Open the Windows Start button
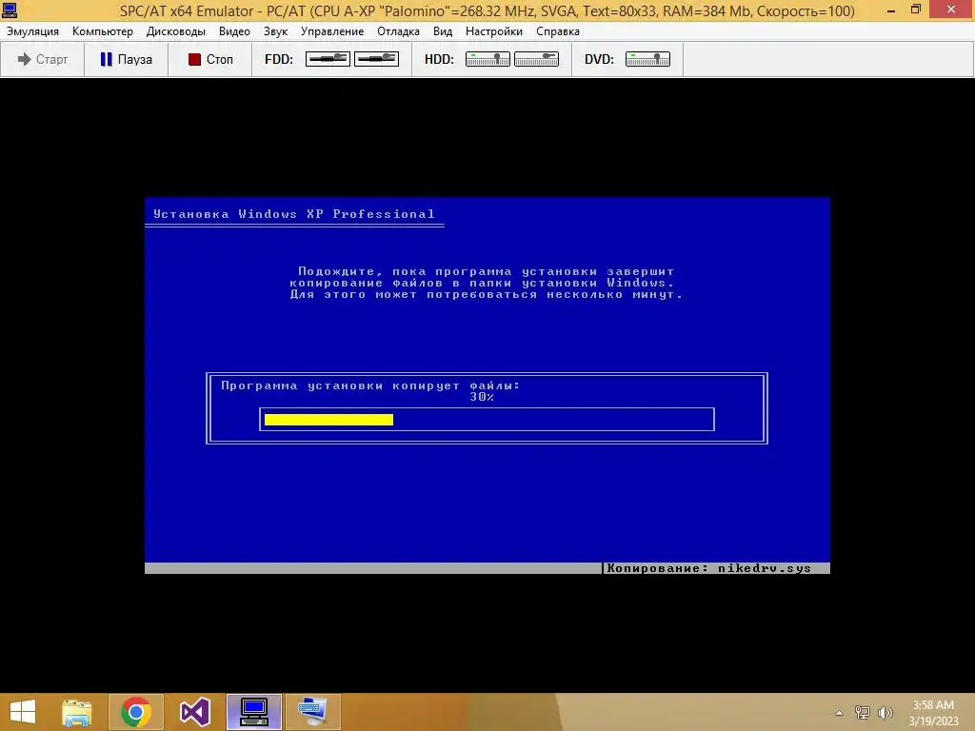 23,712
